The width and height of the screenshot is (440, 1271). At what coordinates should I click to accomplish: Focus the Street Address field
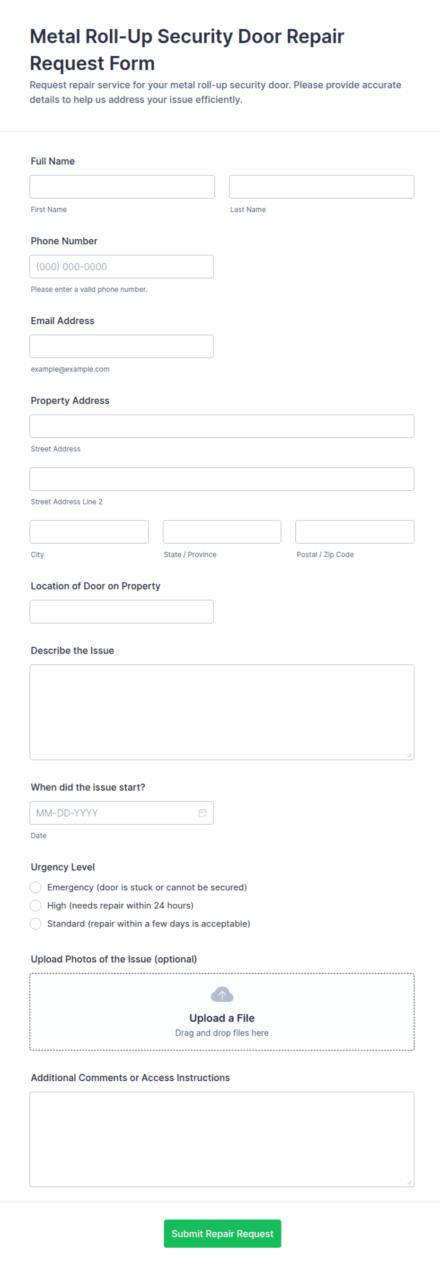[x=222, y=426]
